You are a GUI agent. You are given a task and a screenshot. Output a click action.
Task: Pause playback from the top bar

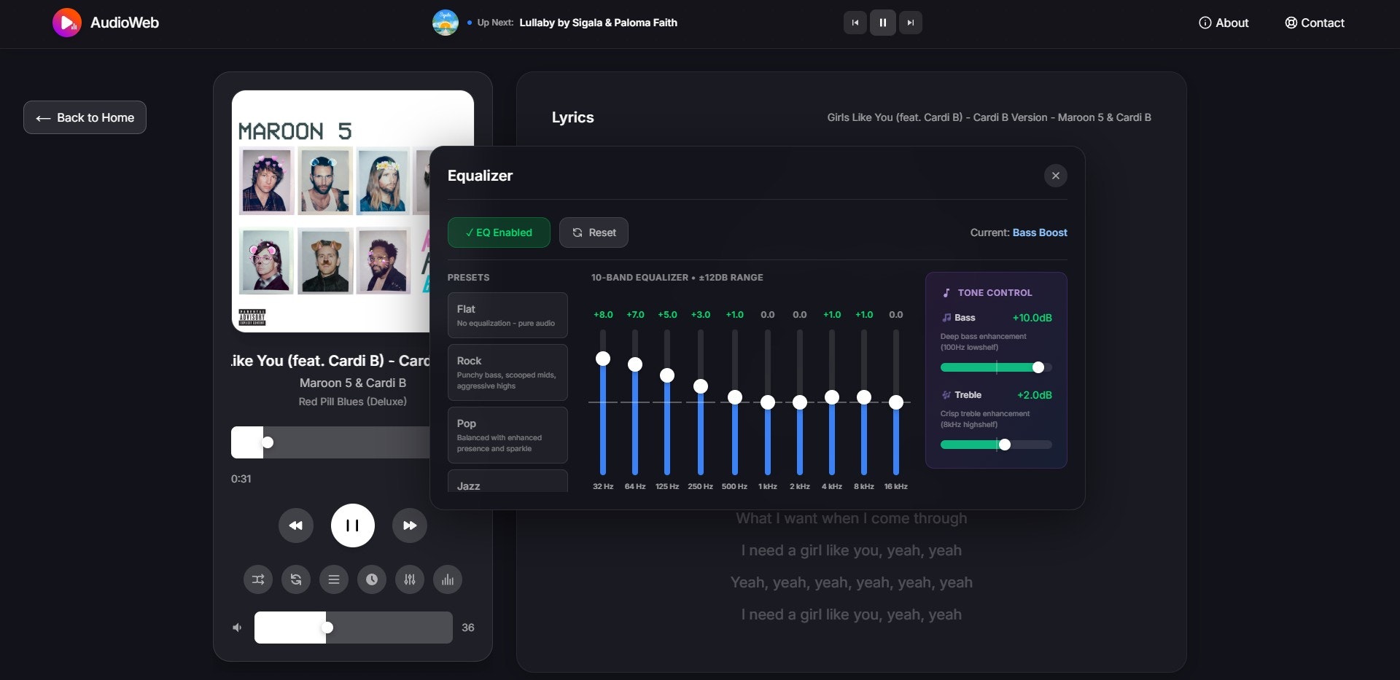[883, 23]
